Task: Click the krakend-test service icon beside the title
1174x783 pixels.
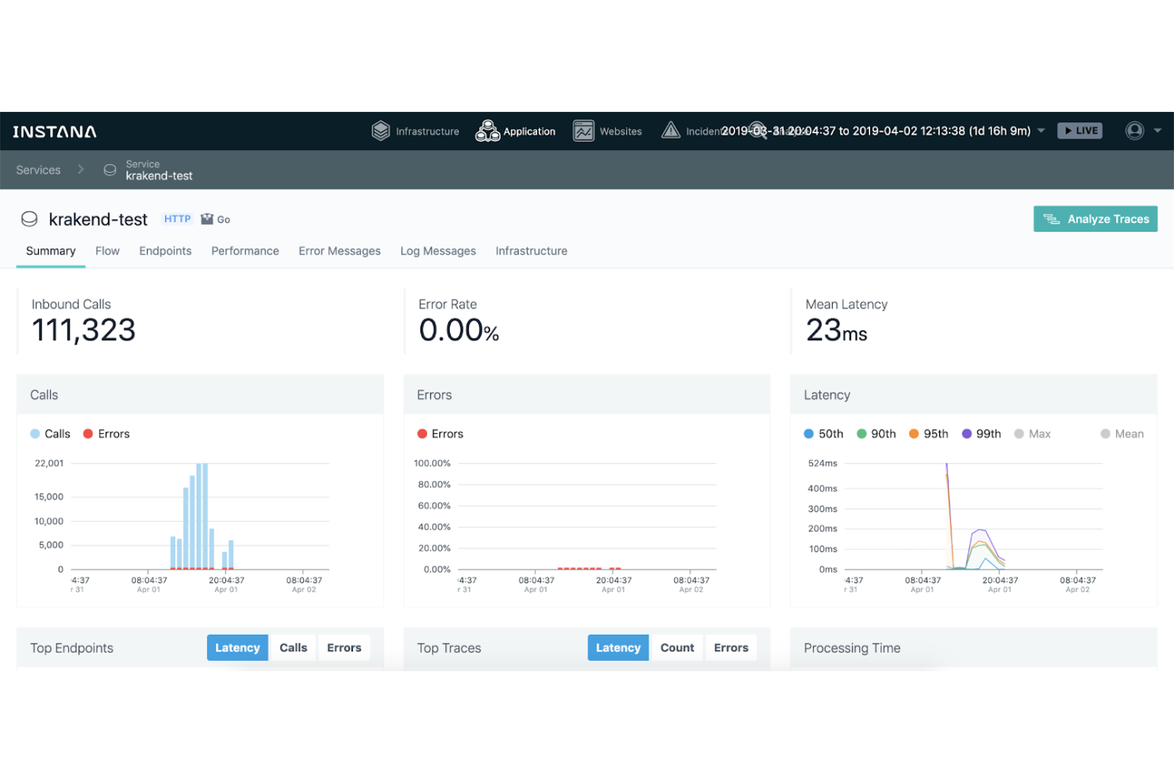Action: point(29,219)
